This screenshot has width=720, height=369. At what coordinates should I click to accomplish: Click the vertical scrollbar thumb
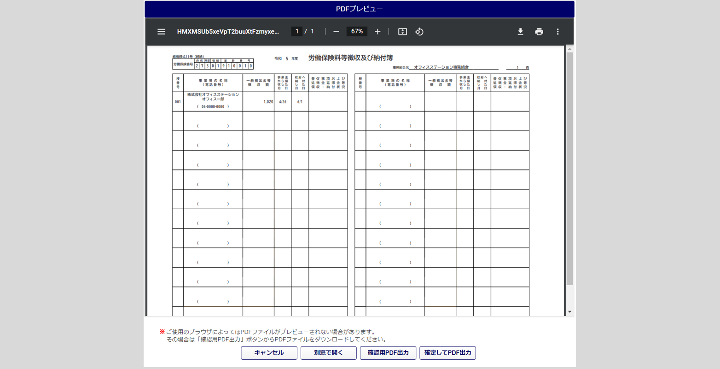tap(569, 168)
